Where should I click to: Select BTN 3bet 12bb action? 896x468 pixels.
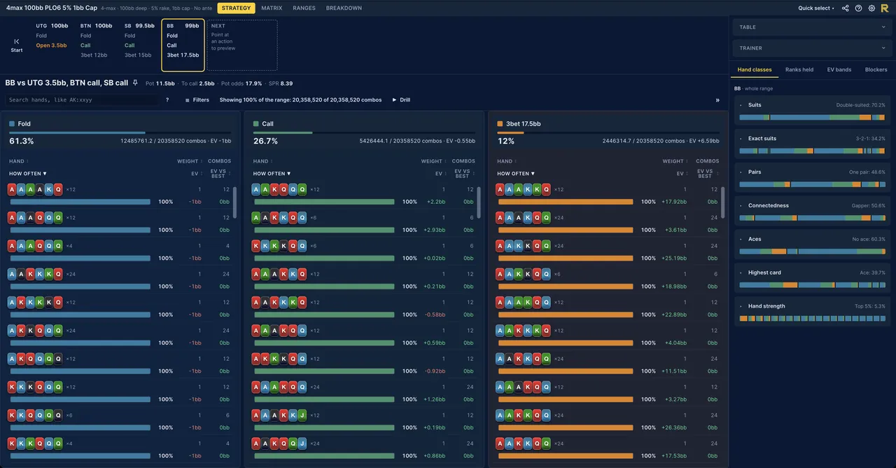point(94,55)
